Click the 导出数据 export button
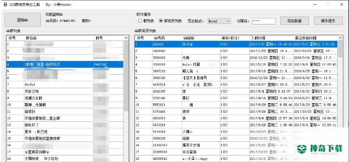This screenshot has height=162, width=349. point(294,21)
